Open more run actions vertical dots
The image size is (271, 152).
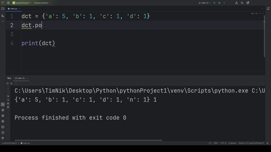pyautogui.click(x=224, y=3)
